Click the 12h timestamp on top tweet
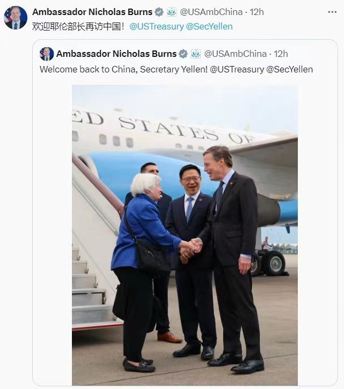344x389 pixels. (257, 12)
